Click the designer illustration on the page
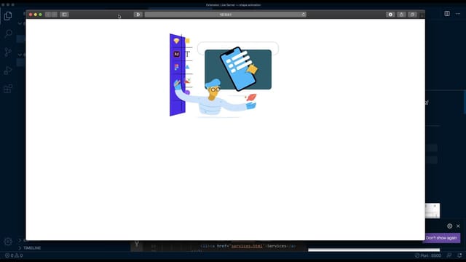Screen dimensions: 466x262 [224, 76]
